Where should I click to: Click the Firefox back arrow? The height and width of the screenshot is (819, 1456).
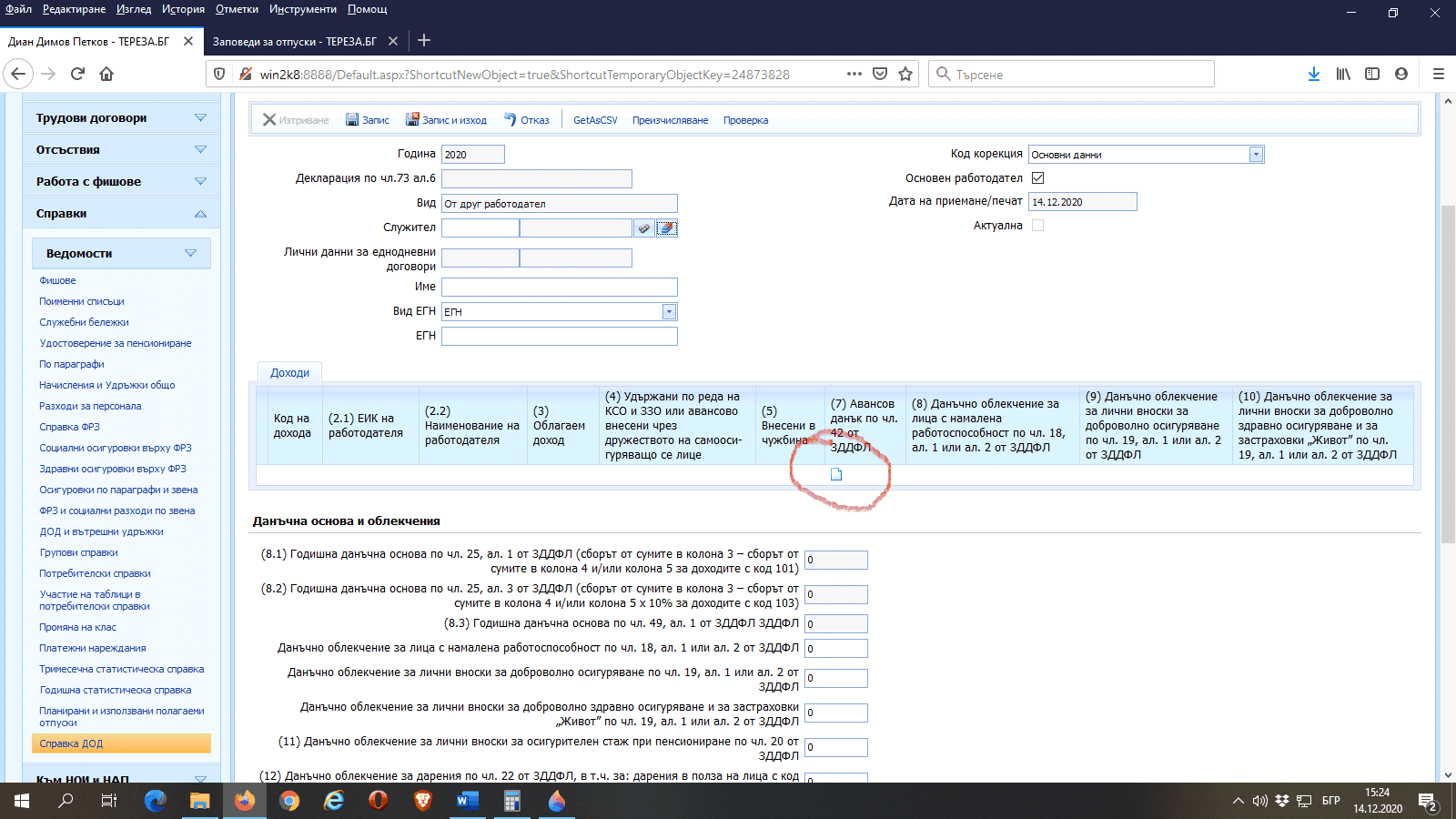[18, 74]
